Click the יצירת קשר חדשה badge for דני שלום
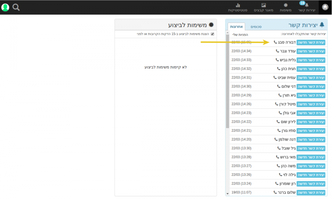Image resolution: width=332 pixels, height=199 pixels. (x=311, y=87)
